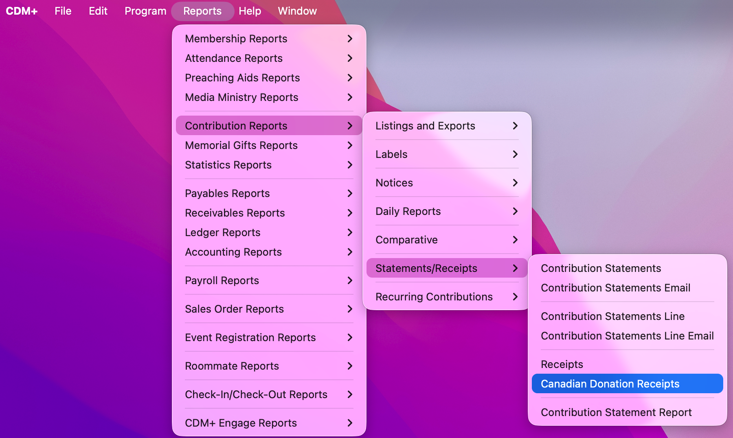Expand Sales Order Reports submenu
This screenshot has height=438, width=733.
269,309
